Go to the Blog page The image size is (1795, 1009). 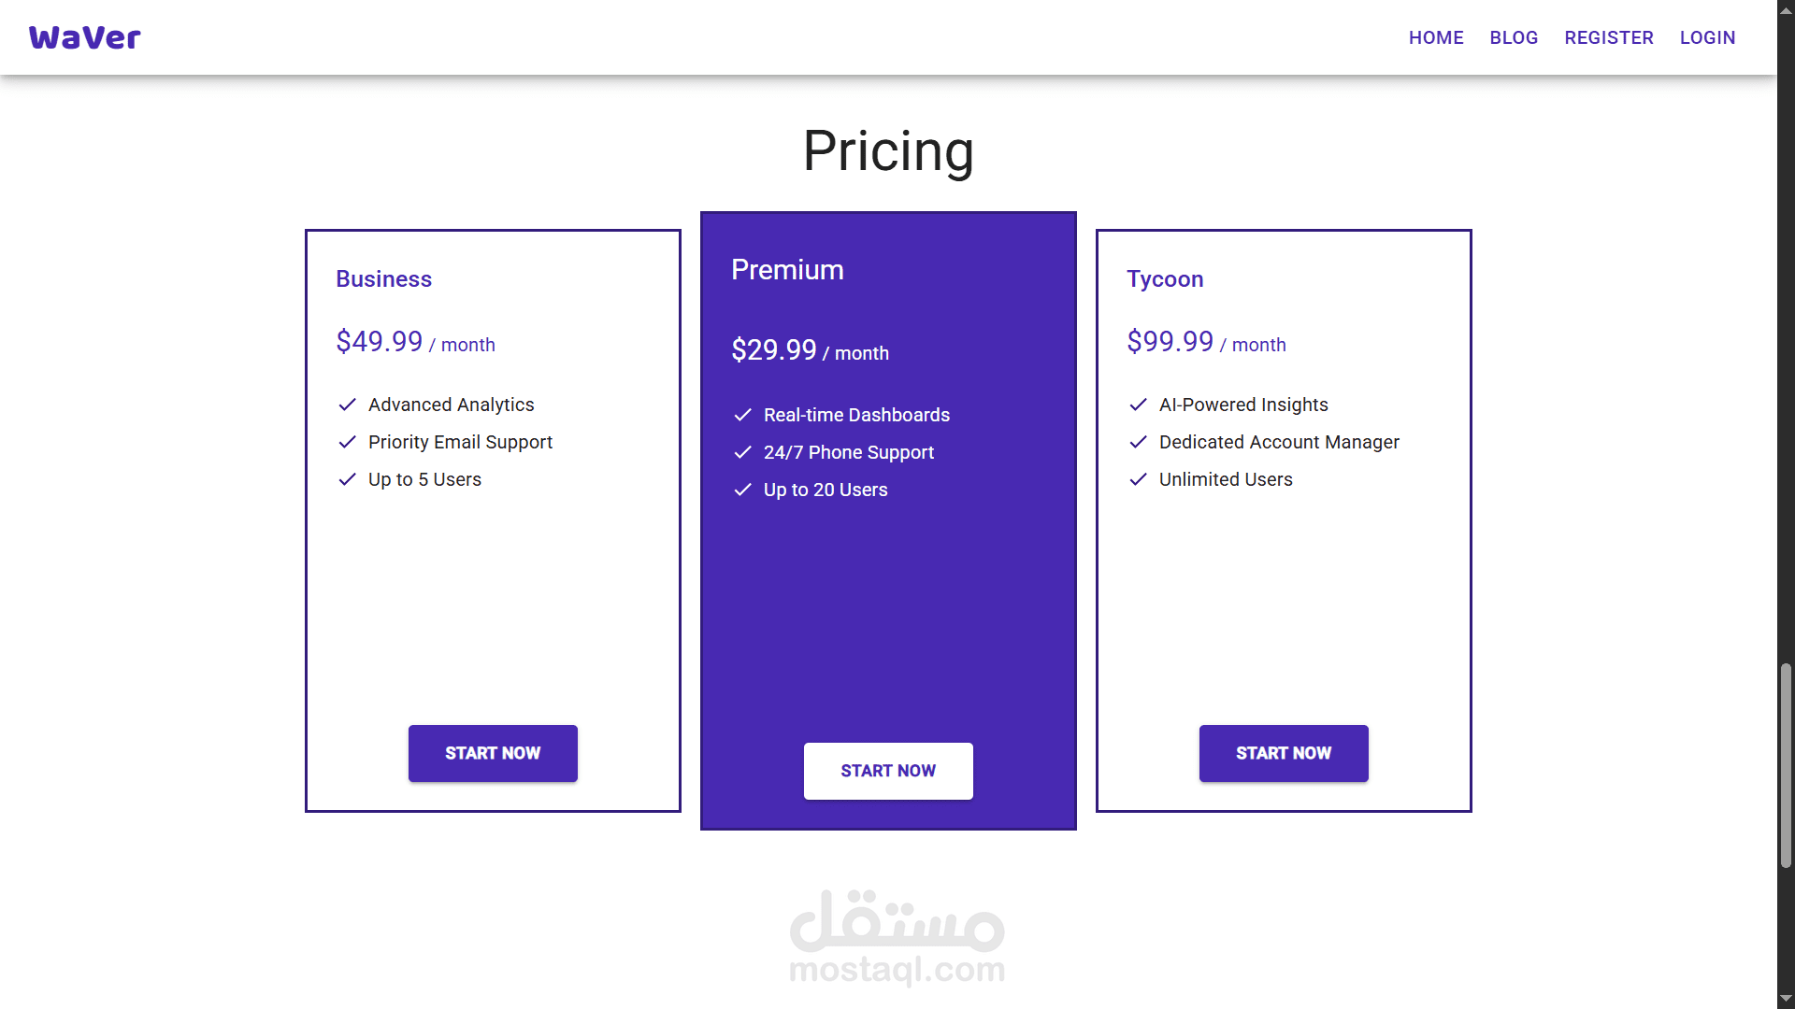(x=1514, y=37)
